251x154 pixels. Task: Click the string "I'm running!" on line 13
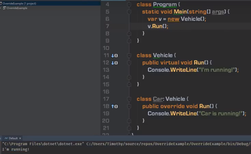click(x=217, y=70)
